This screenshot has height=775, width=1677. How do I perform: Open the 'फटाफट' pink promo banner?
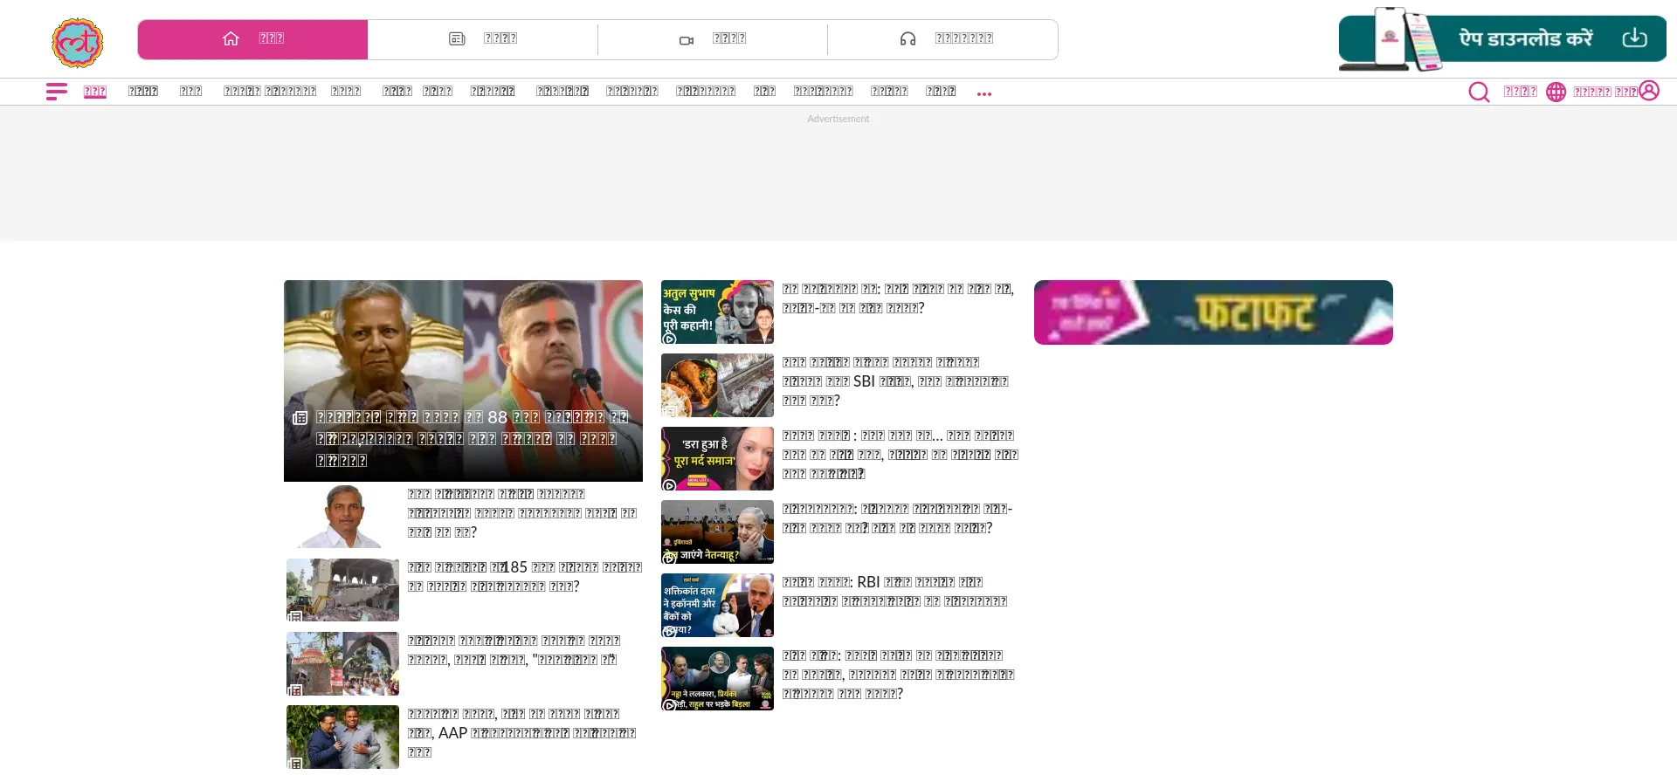click(x=1212, y=312)
